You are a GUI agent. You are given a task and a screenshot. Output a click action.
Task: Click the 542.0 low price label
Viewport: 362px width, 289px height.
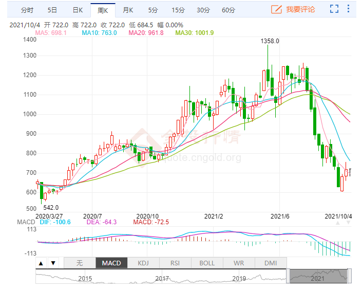51,208
